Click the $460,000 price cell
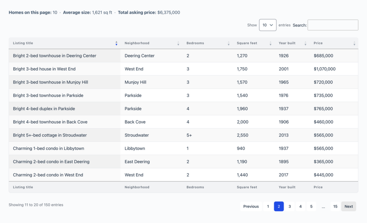This screenshot has width=367, height=223. point(334,122)
